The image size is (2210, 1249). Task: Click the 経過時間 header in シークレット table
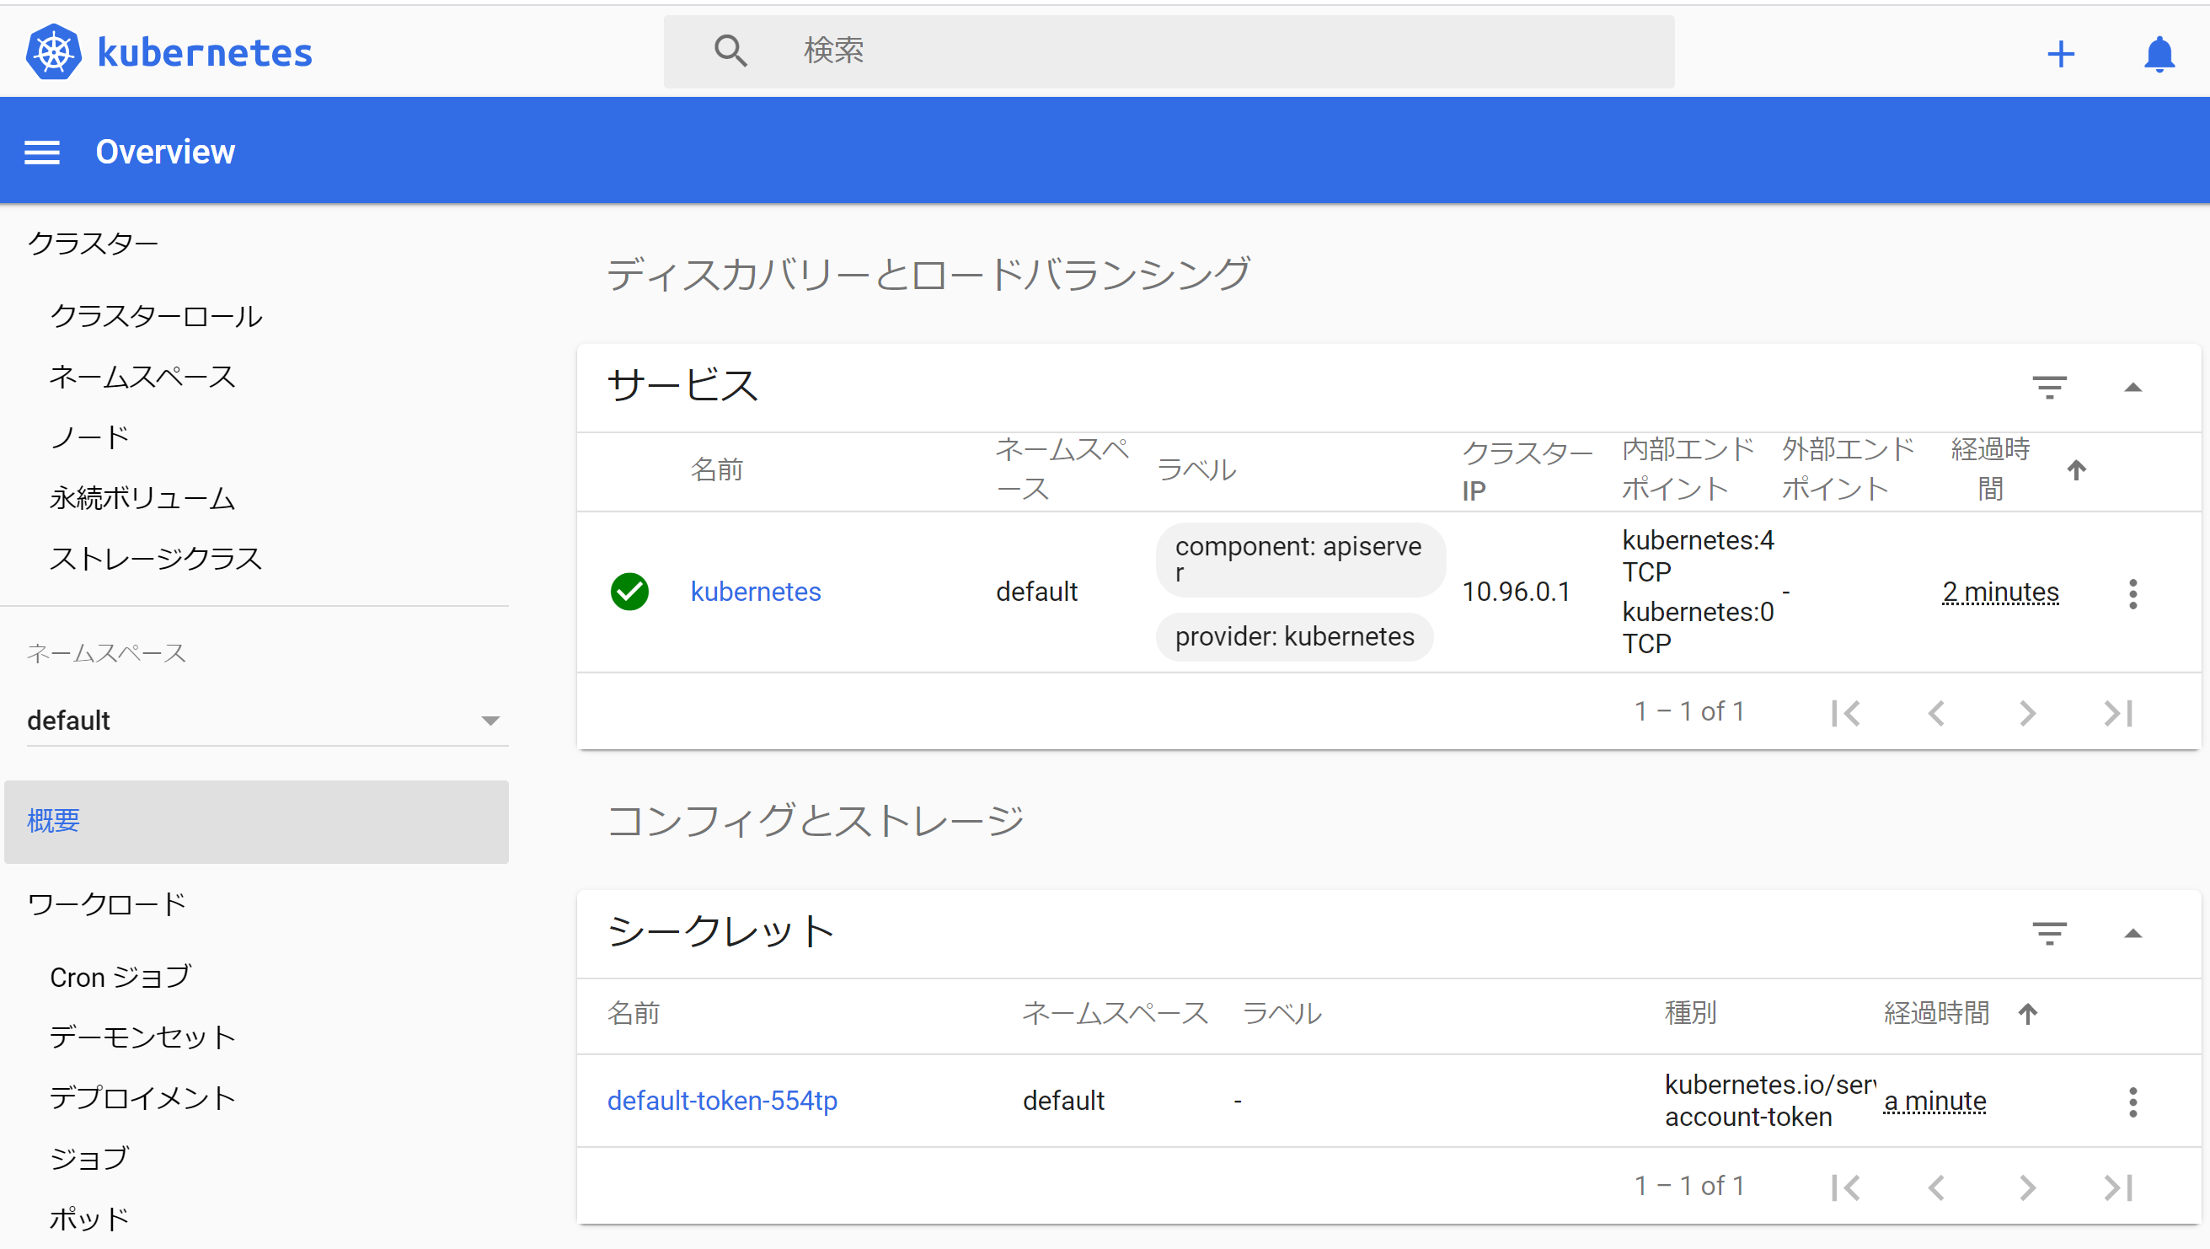pyautogui.click(x=1936, y=1014)
